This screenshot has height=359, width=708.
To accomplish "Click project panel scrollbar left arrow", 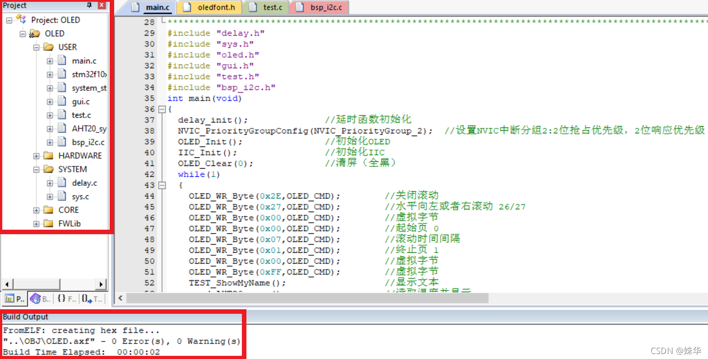I will tap(7, 284).
